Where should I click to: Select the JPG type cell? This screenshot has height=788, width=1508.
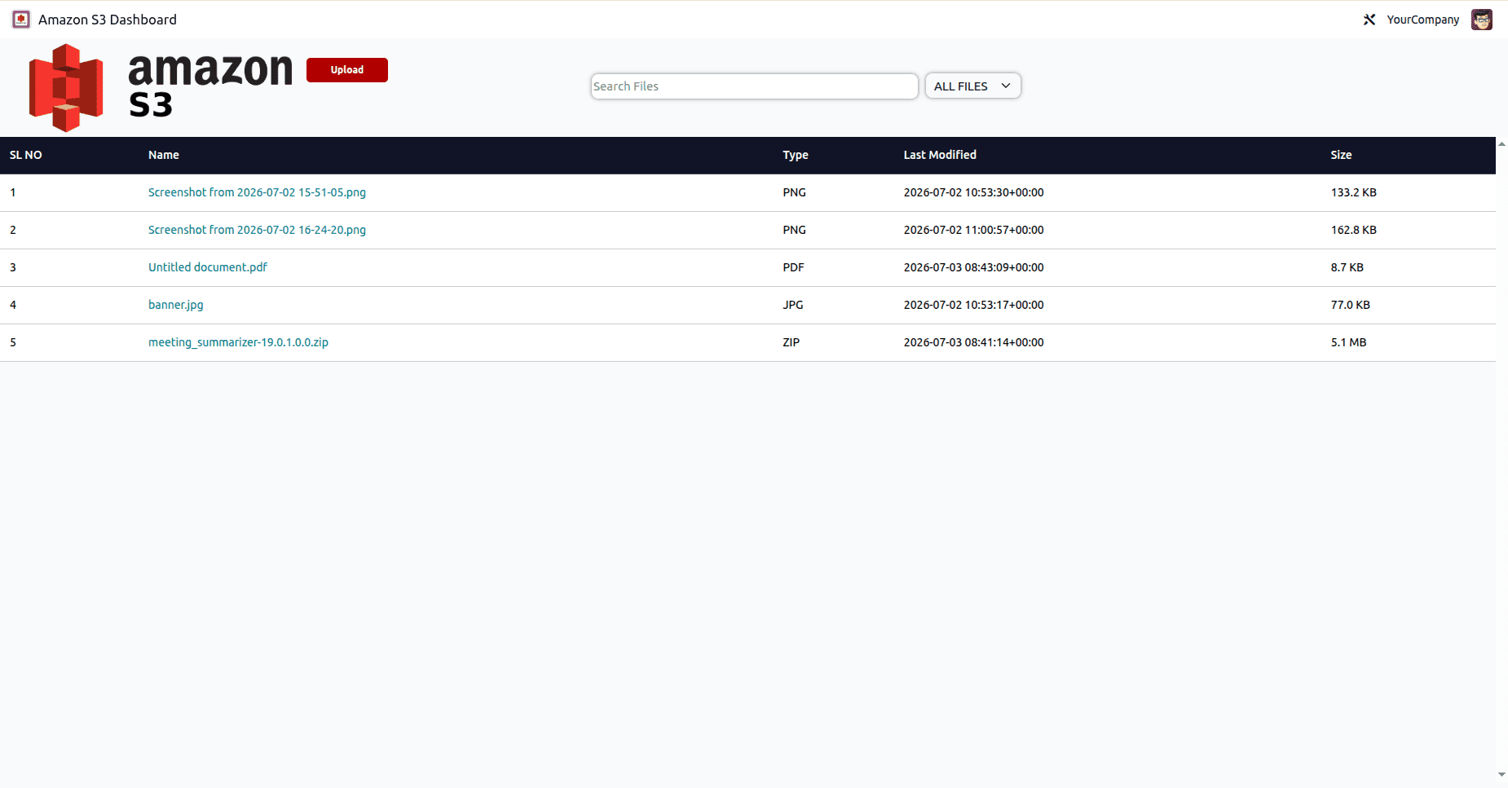click(x=793, y=305)
